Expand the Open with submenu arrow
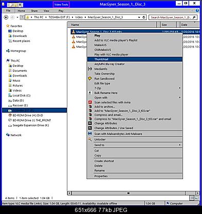 (x=180, y=98)
